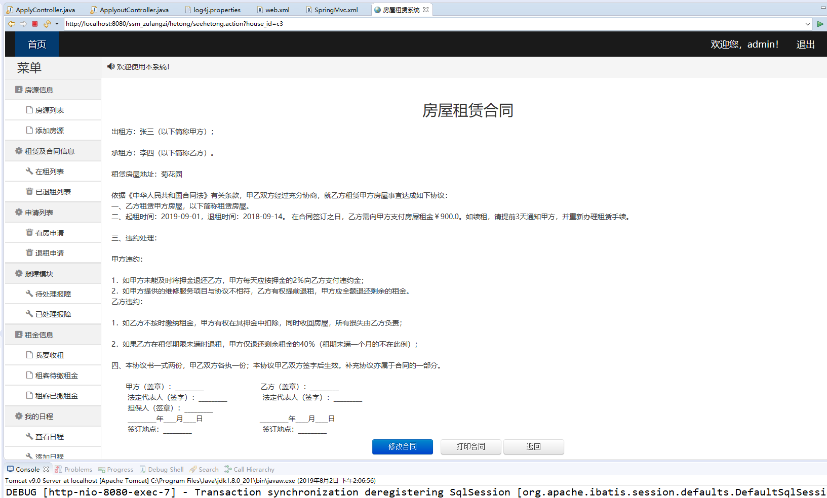Viewport: 827px width, 498px height.
Task: Click the 修改合同 button
Action: (x=402, y=447)
